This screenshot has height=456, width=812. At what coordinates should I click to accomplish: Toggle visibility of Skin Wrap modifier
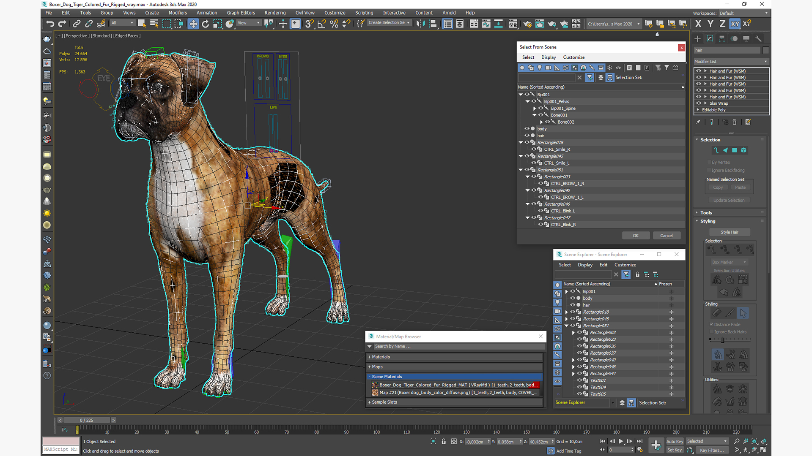pos(699,103)
